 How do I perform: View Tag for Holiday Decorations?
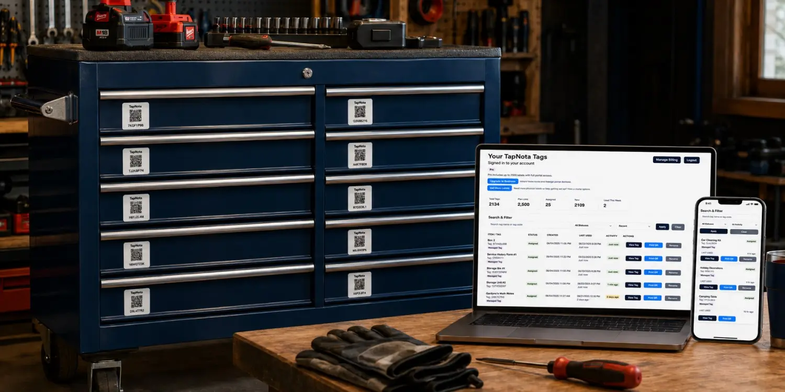coord(709,287)
